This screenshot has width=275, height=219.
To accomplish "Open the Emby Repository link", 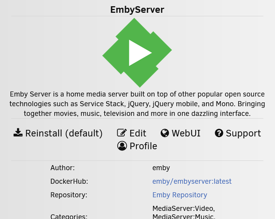I will pyautogui.click(x=180, y=195).
